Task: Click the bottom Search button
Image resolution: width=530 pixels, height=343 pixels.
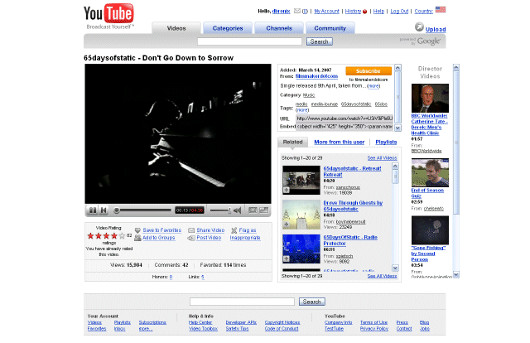Action: pyautogui.click(x=311, y=302)
